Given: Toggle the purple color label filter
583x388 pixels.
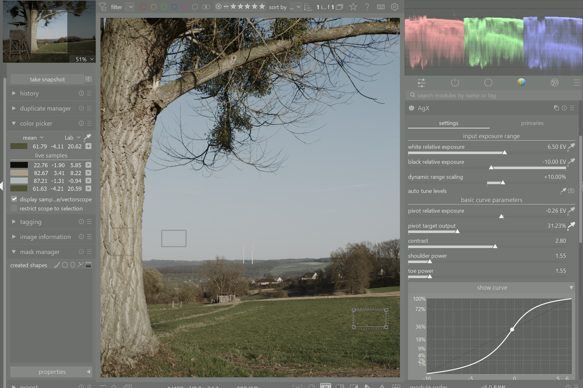Looking at the screenshot, I should (185, 7).
